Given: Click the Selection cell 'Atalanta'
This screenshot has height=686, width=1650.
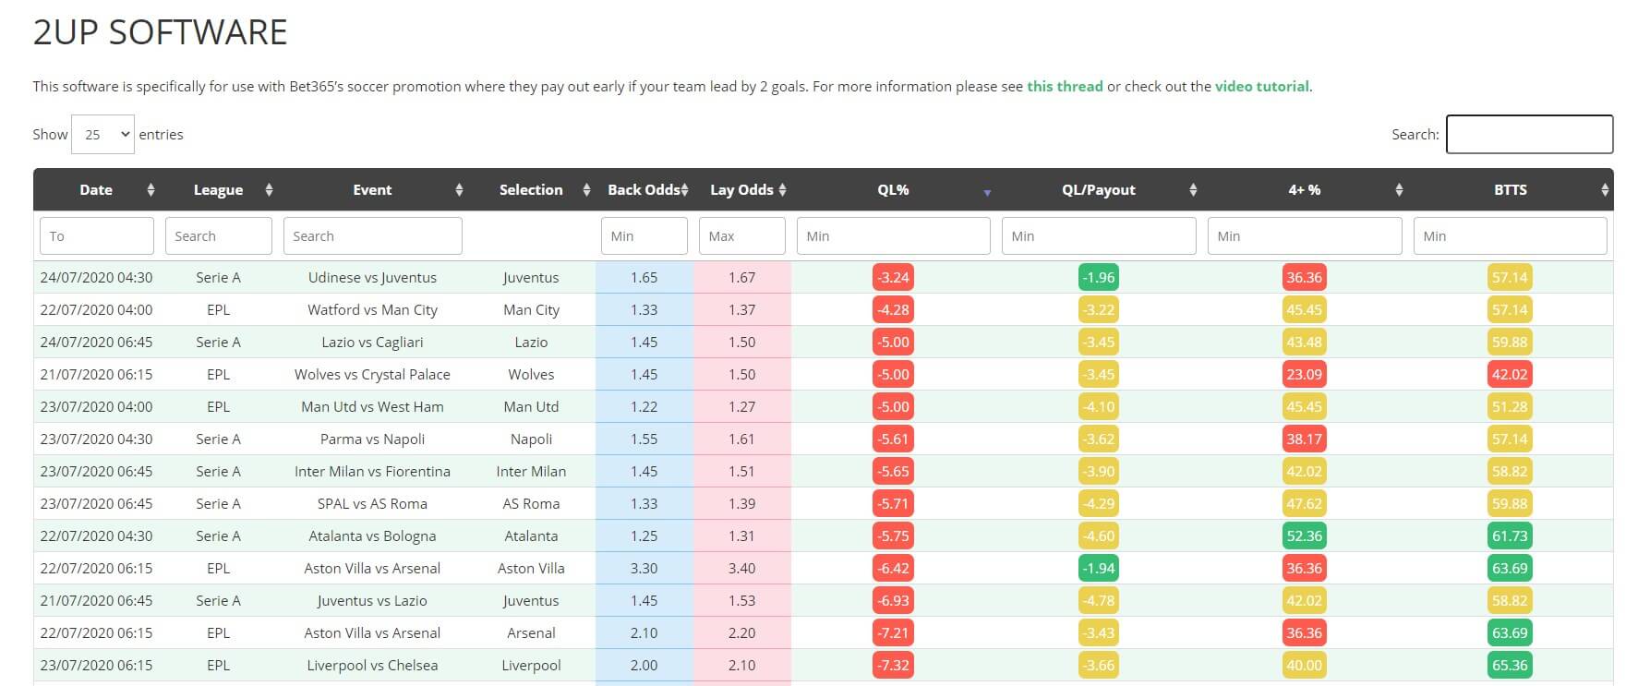Looking at the screenshot, I should [531, 536].
